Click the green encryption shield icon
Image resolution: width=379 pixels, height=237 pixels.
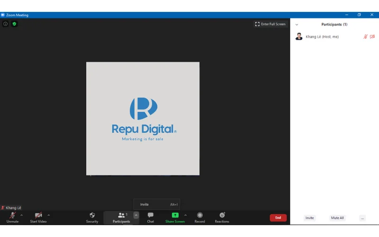click(x=14, y=24)
